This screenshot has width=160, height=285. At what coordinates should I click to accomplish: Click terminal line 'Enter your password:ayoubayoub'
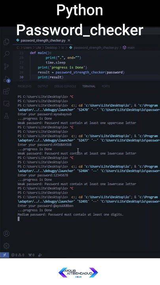[45, 114]
